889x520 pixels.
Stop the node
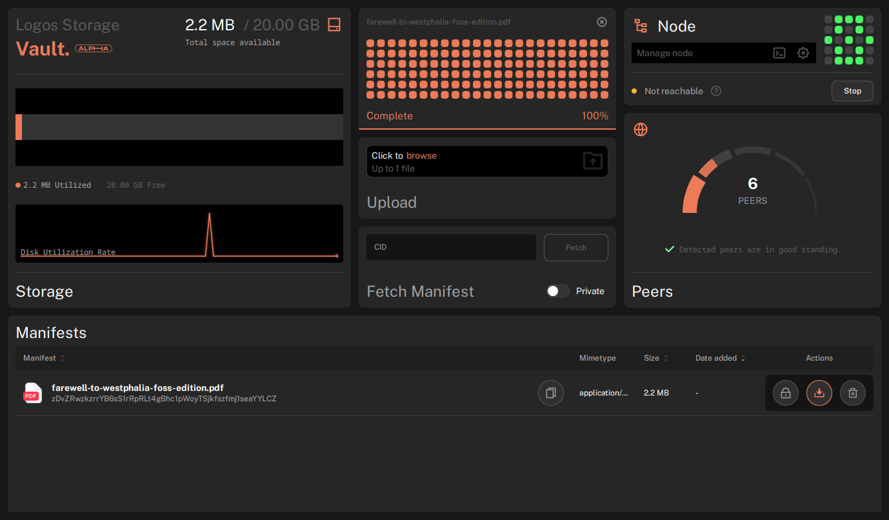click(x=852, y=91)
